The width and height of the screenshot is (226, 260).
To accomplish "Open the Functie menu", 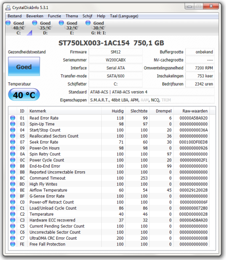I will (x=54, y=16).
